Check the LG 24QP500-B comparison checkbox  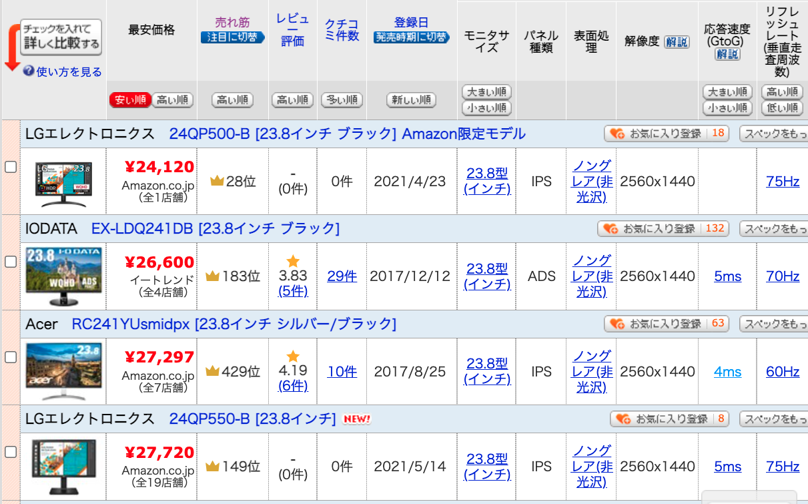[x=11, y=168]
